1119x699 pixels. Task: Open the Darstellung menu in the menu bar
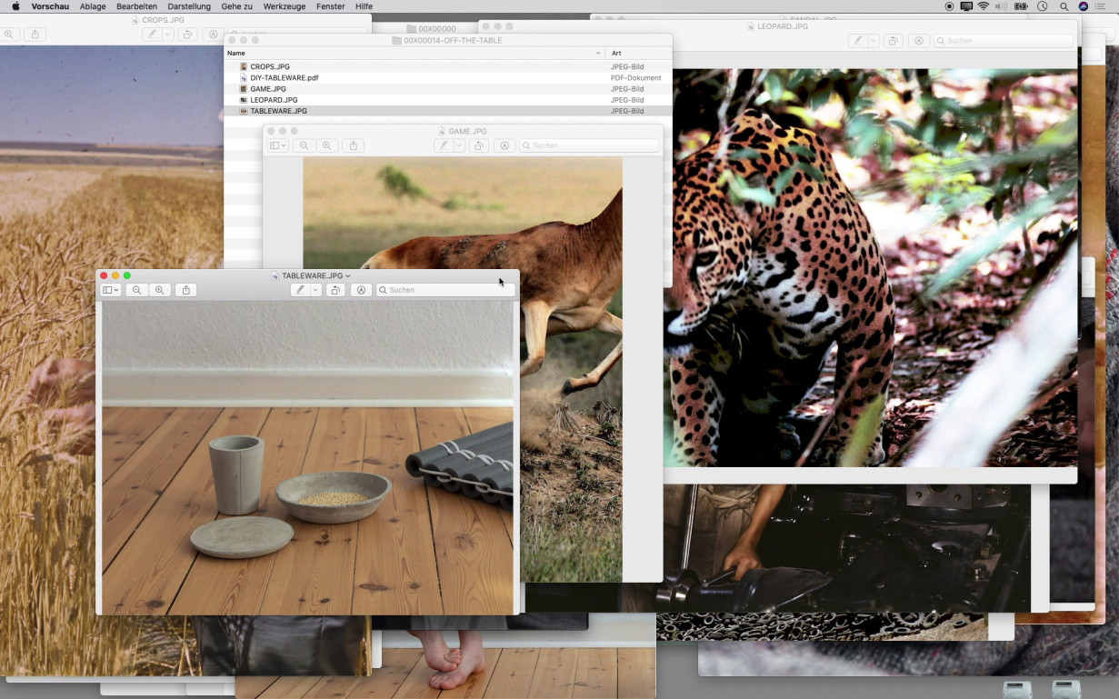point(189,6)
